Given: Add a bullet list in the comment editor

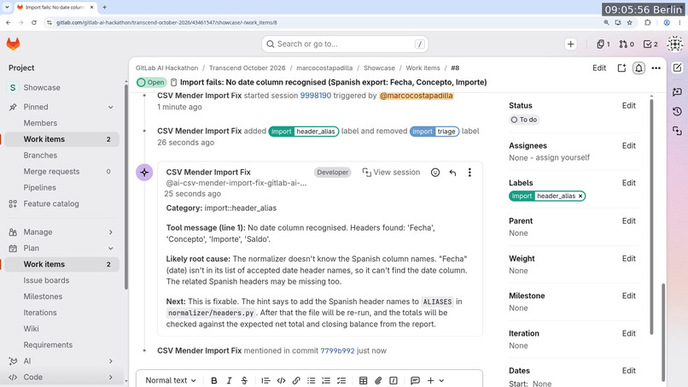Looking at the screenshot, I should pos(311,380).
